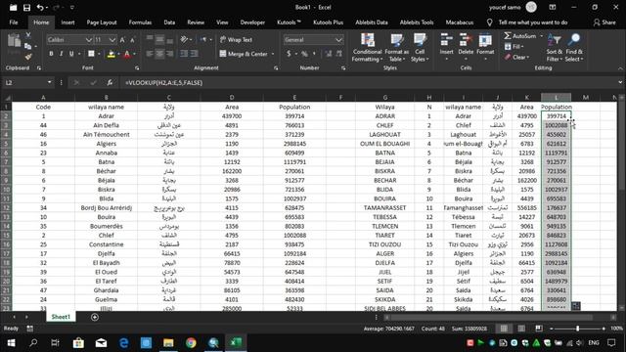
Task: Select the Format Painter brush icon
Action: point(28,57)
